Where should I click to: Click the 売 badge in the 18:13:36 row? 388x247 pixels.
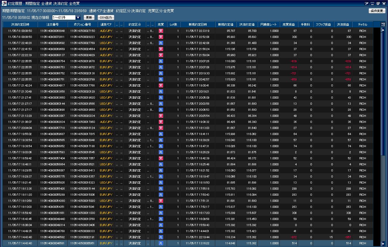point(161,189)
